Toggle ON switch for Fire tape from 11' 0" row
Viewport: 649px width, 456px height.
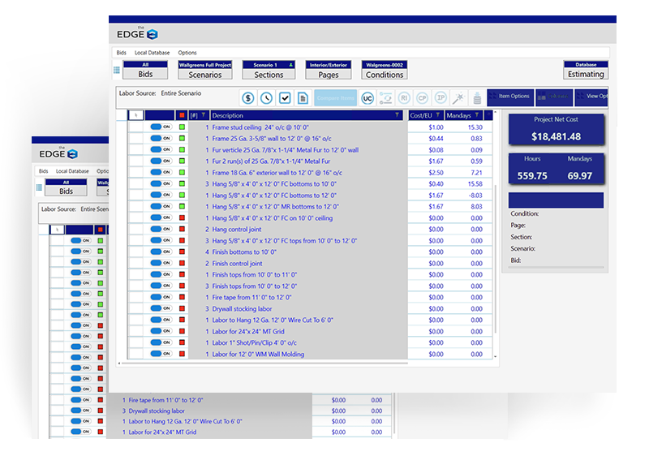point(161,297)
